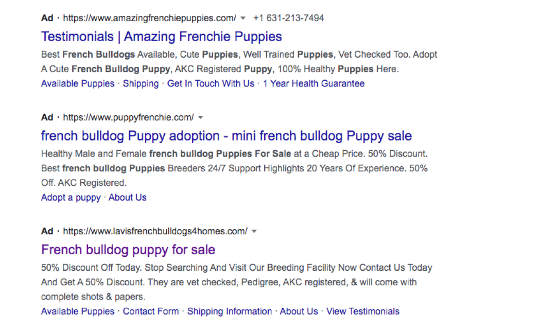Open the 'Shipping' sitelink
The image size is (556, 331).
(x=141, y=84)
